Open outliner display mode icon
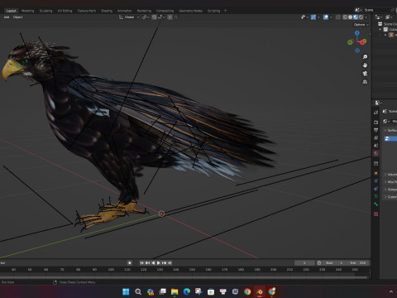Viewport: 397px width, 298px height. tap(388, 17)
